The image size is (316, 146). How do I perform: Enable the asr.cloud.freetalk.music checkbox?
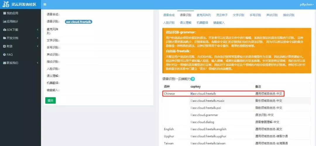(192, 101)
